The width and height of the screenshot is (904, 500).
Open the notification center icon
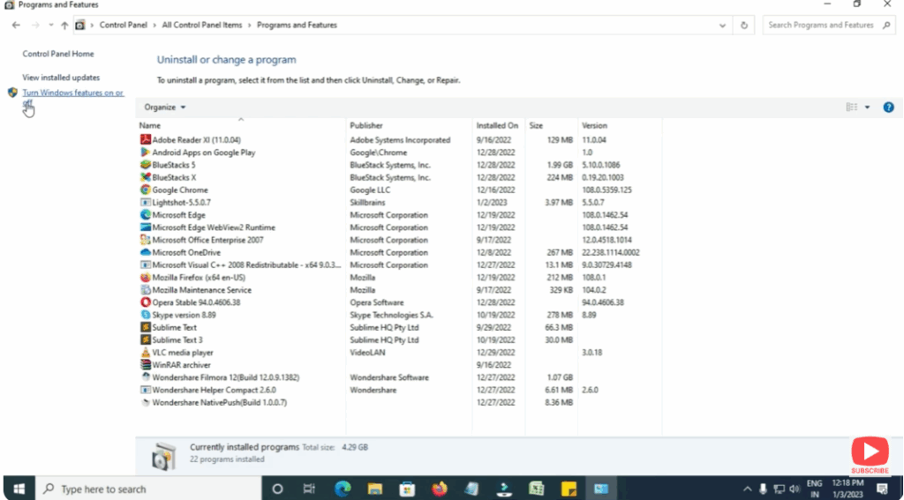coord(883,489)
